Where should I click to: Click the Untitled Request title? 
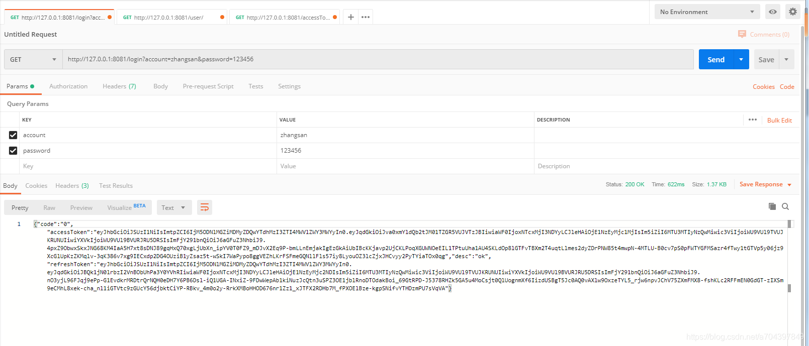[31, 34]
